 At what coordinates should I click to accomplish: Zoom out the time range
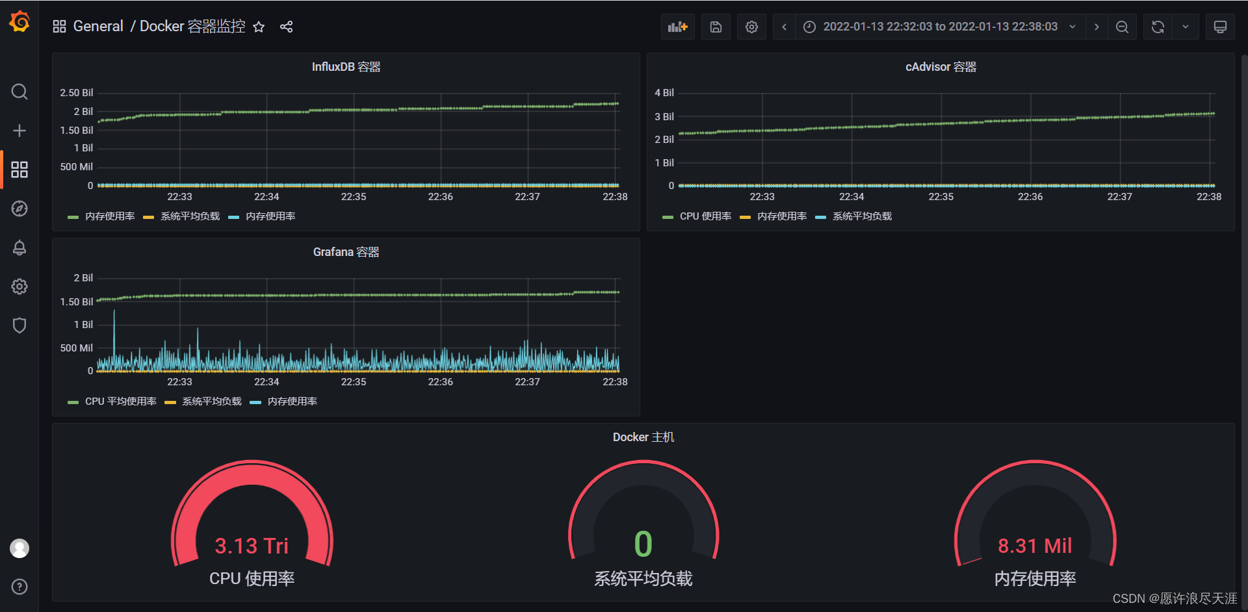1122,27
